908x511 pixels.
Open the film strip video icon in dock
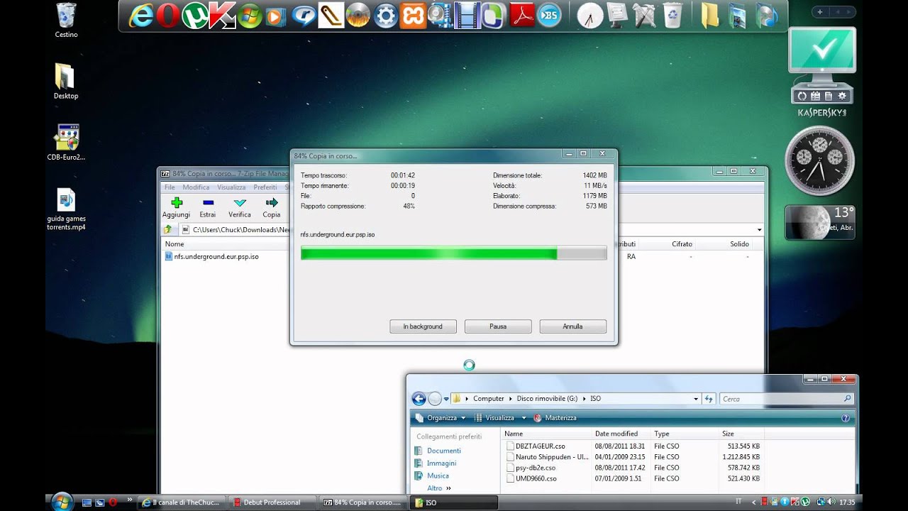coord(467,16)
